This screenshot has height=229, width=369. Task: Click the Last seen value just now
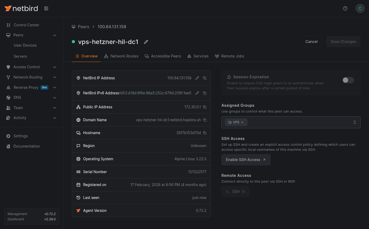(x=199, y=198)
